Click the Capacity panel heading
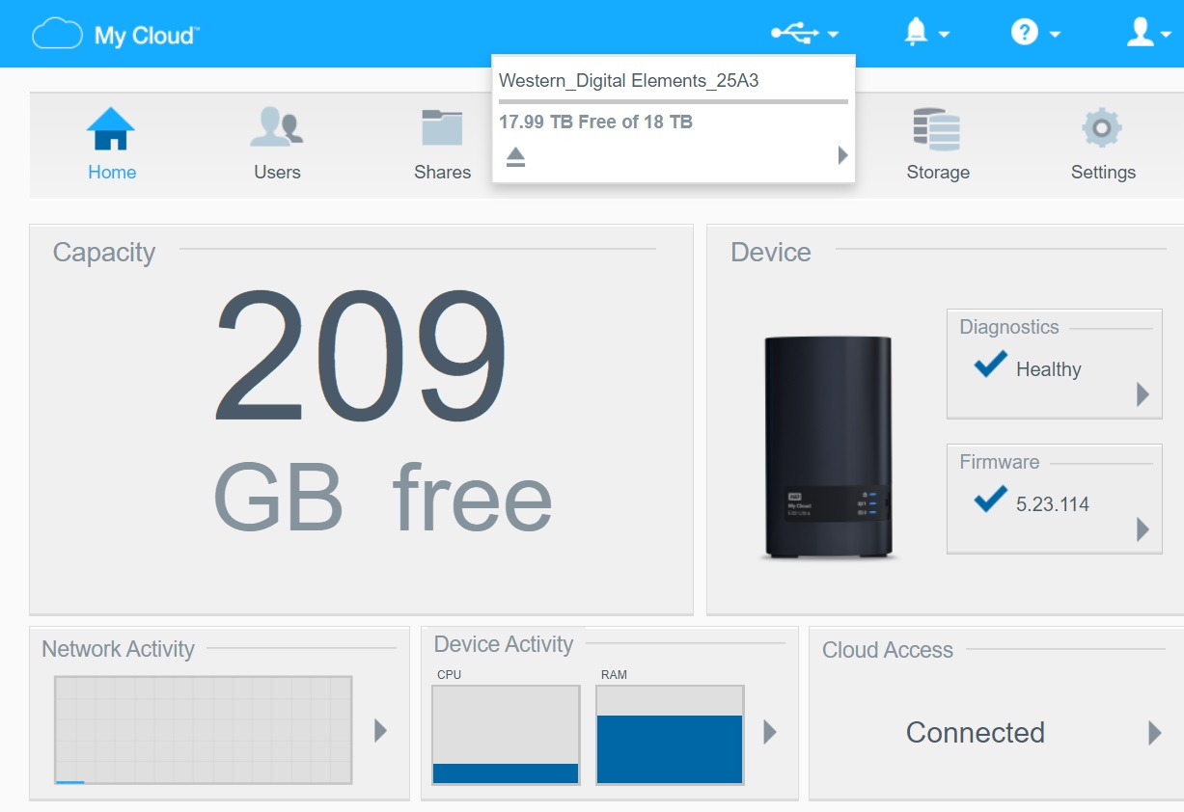The height and width of the screenshot is (812, 1184). pos(104,253)
